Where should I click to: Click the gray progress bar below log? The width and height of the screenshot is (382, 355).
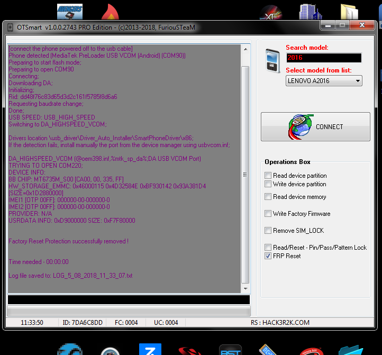click(x=129, y=311)
